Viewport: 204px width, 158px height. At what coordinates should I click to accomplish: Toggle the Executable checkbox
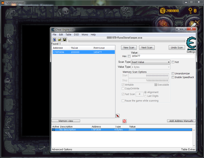tap(156, 85)
